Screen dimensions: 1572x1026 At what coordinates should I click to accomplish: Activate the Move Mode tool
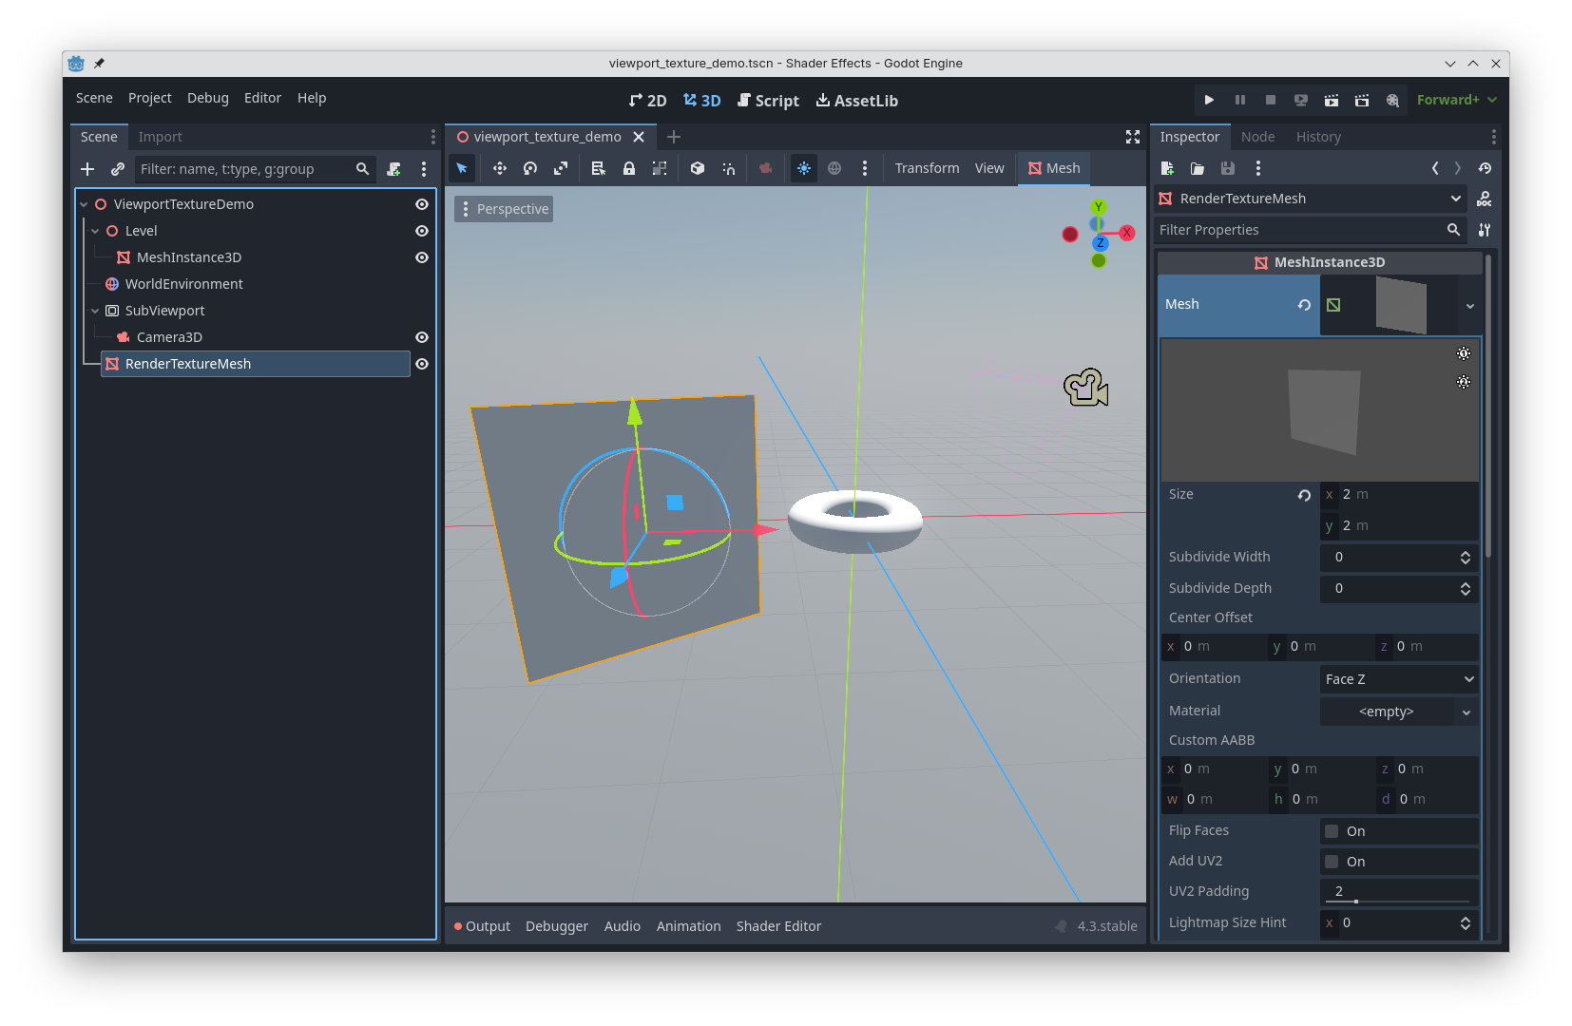pyautogui.click(x=500, y=168)
